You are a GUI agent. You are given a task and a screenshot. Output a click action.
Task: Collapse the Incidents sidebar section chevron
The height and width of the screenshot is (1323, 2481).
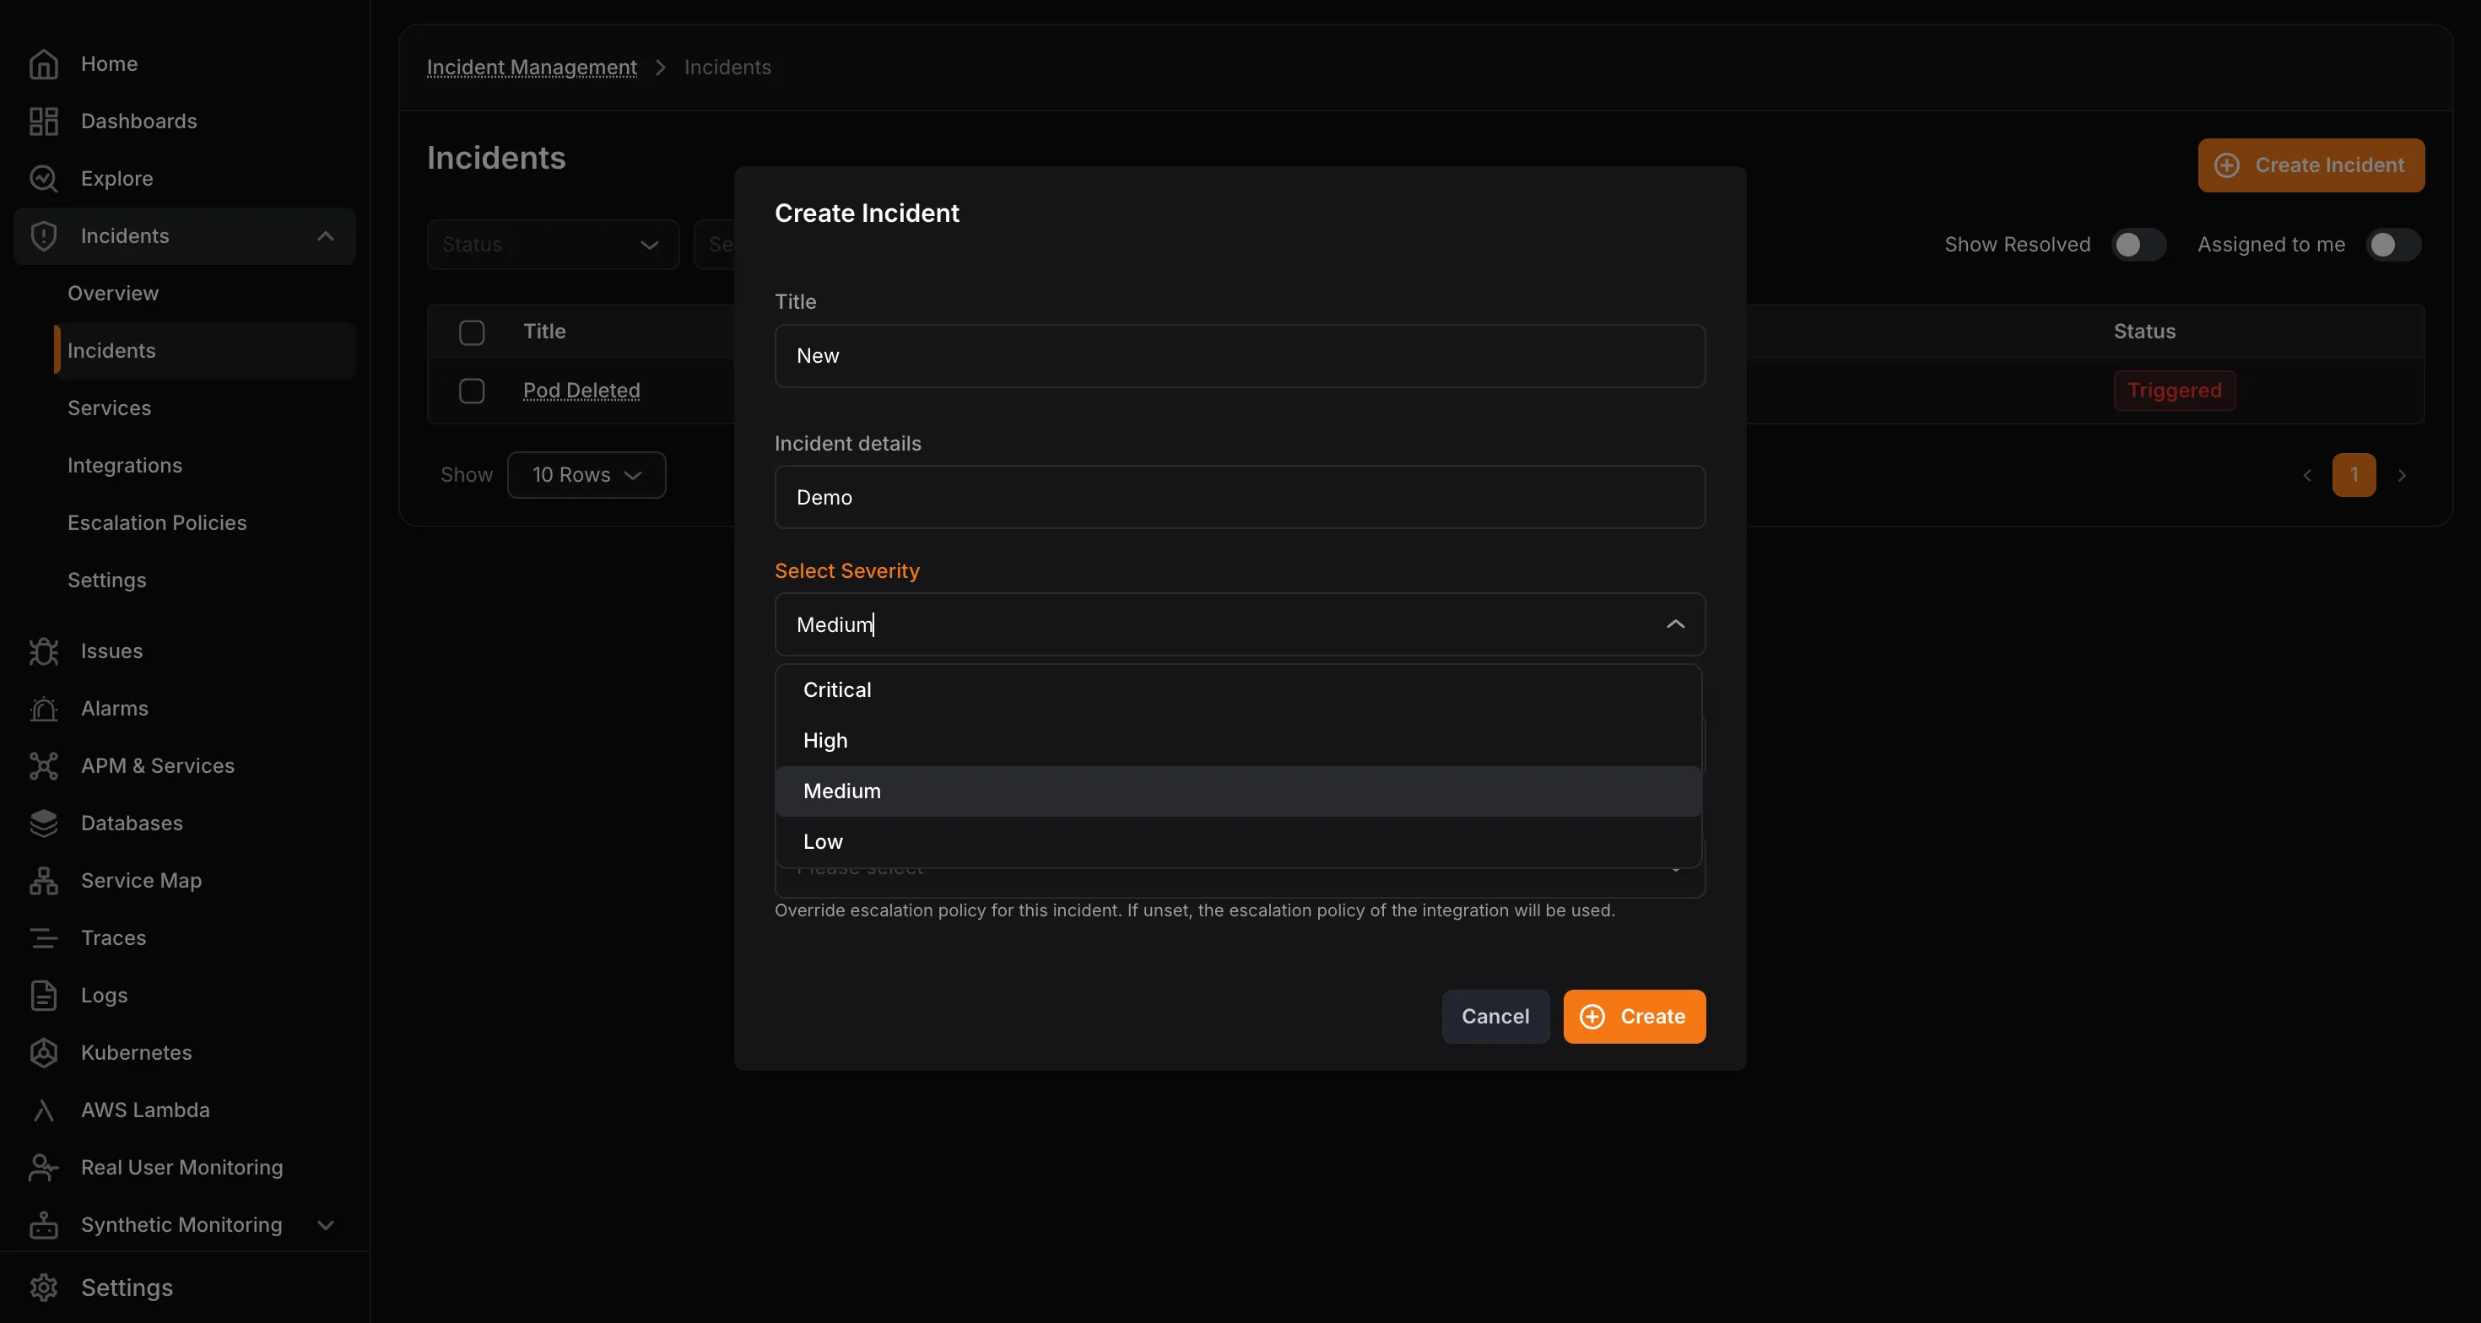tap(326, 236)
